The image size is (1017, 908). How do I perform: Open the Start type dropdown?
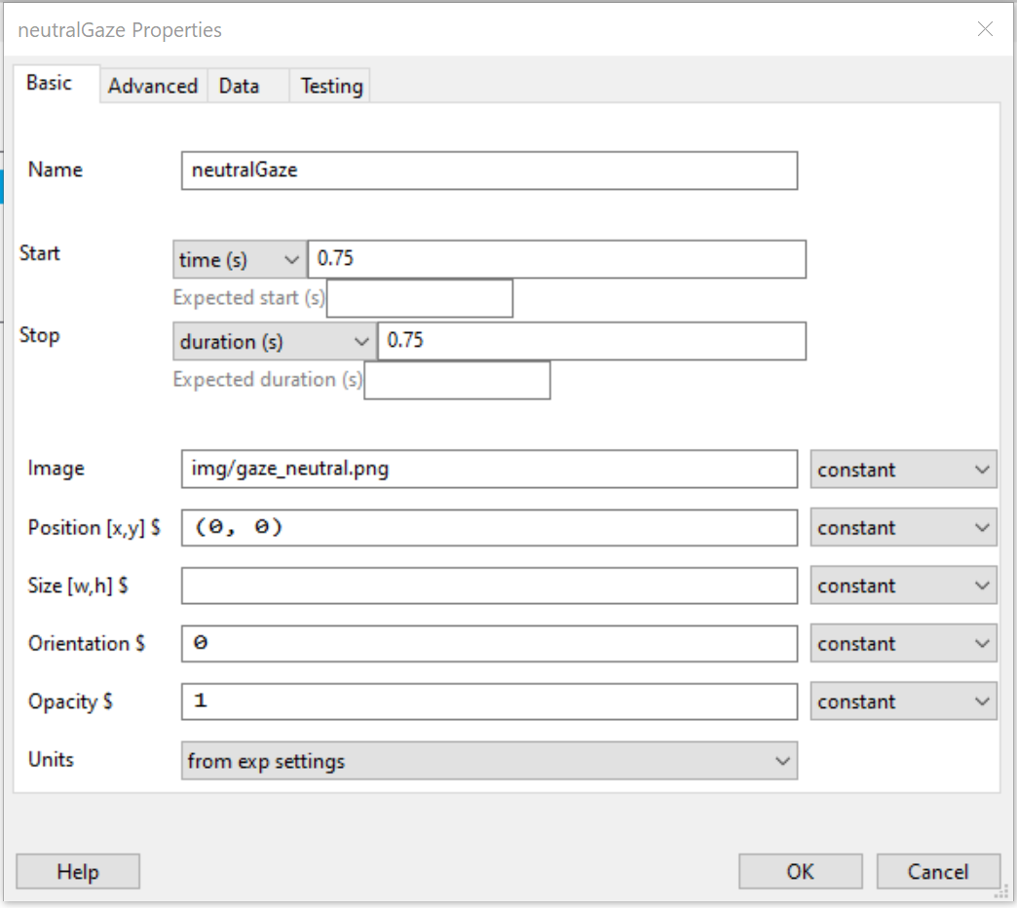[239, 260]
